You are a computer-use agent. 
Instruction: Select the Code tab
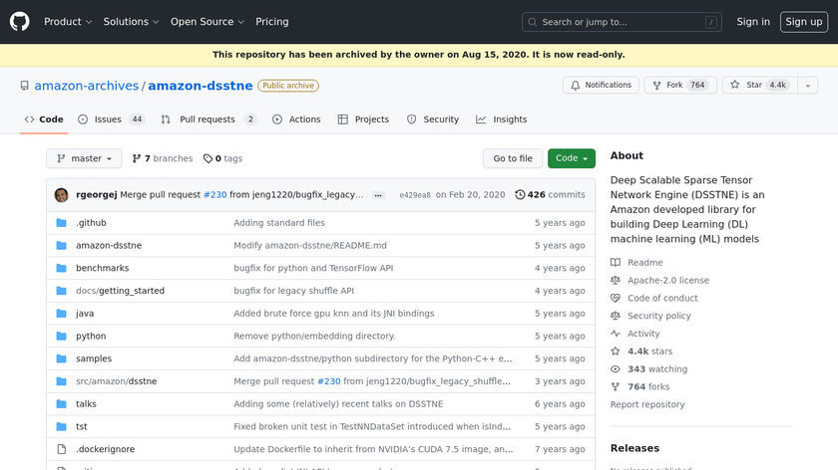[x=44, y=119]
